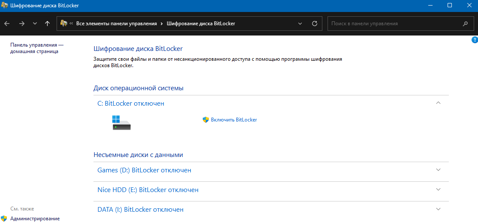The width and height of the screenshot is (478, 222).
Task: Click the search magnifier icon
Action: (x=465, y=24)
